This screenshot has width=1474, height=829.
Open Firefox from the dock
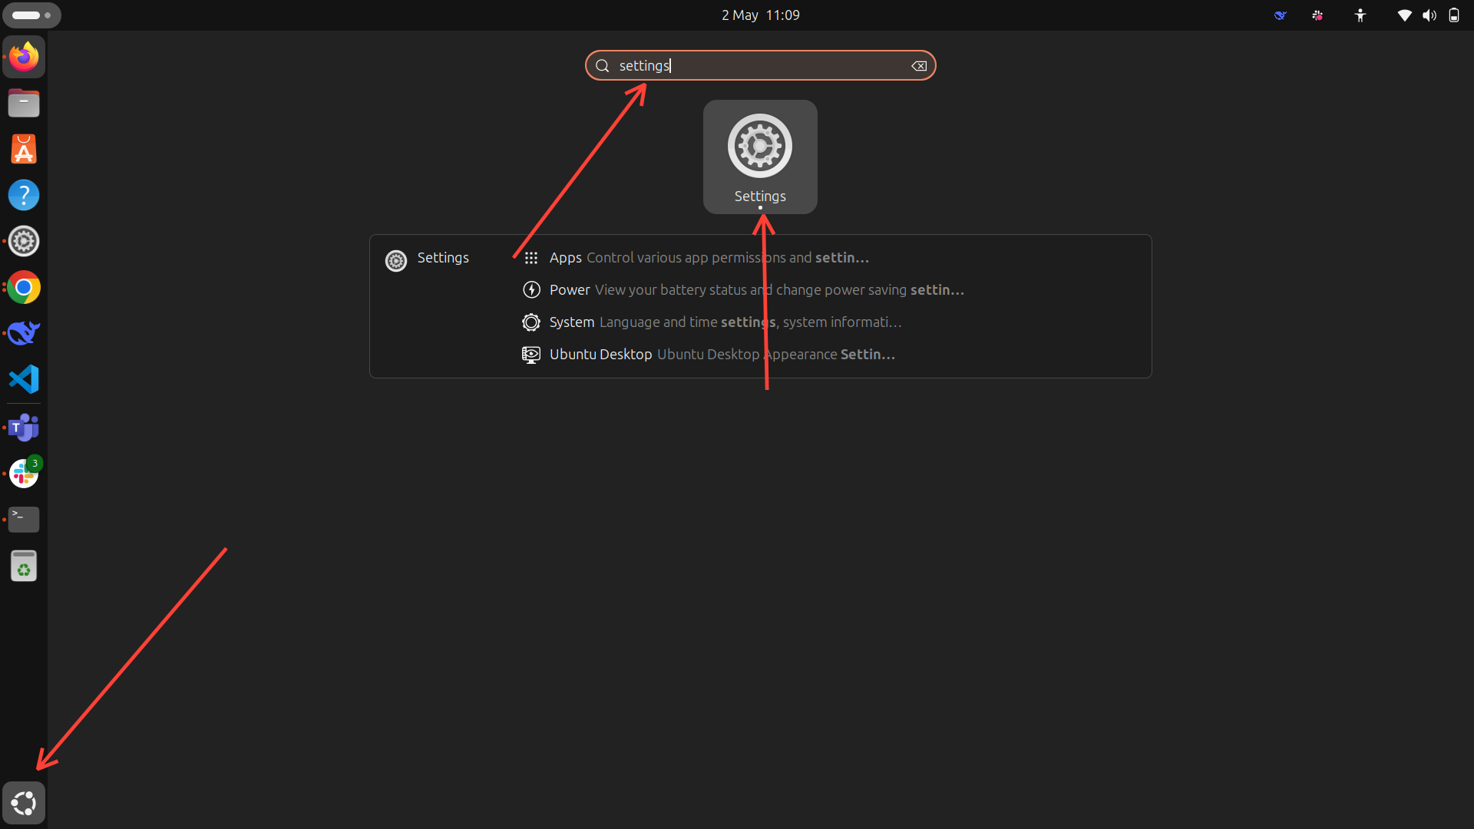(24, 57)
